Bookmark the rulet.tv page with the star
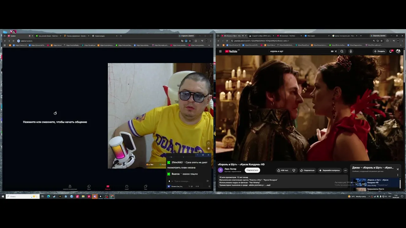The height and width of the screenshot is (228, 406). click(x=190, y=41)
